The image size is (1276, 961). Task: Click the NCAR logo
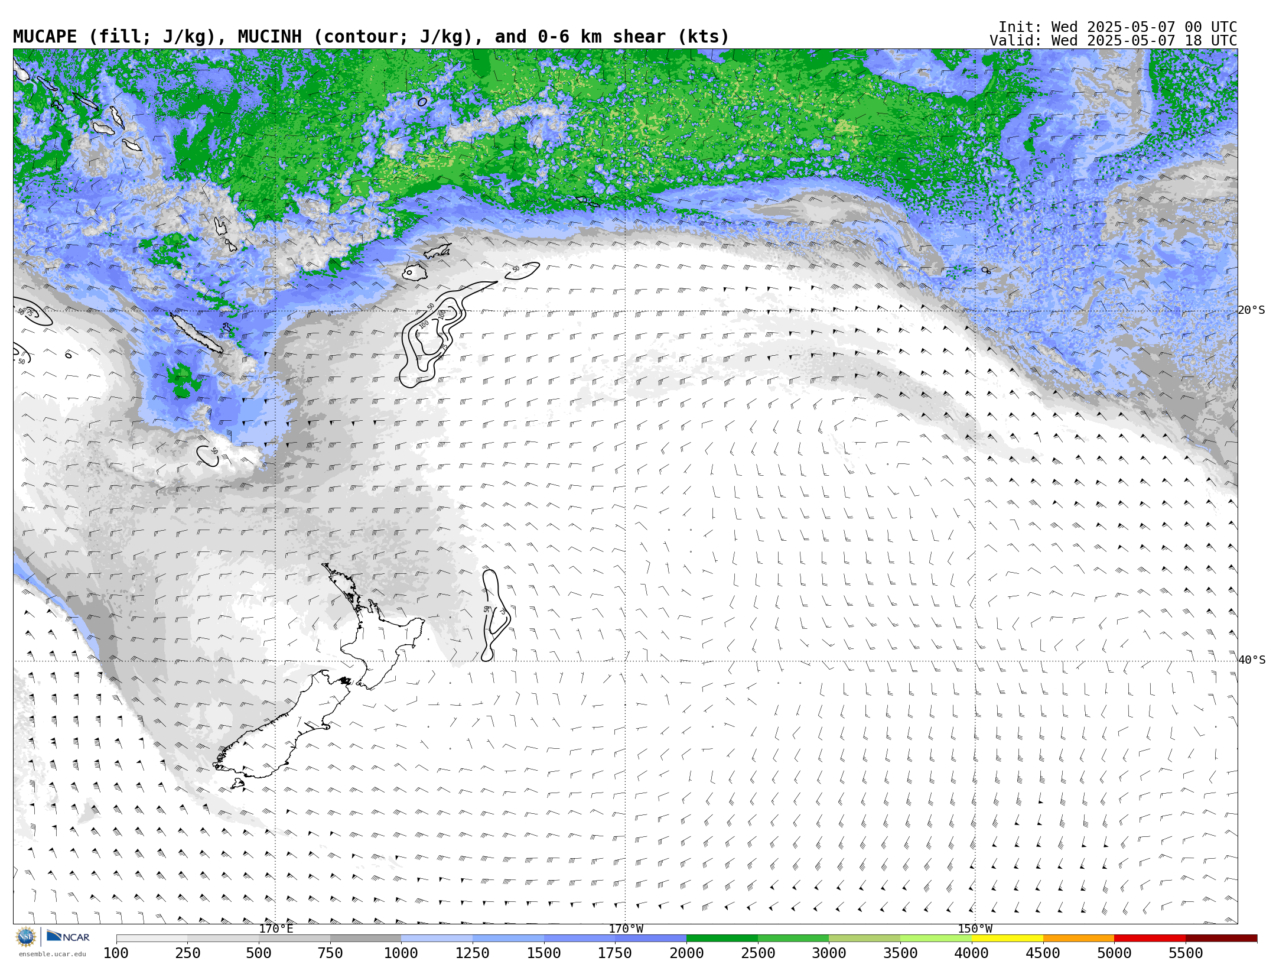pyautogui.click(x=68, y=936)
